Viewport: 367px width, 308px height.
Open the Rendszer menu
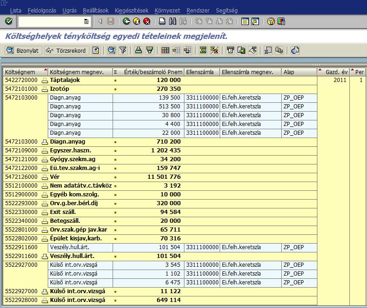(198, 11)
